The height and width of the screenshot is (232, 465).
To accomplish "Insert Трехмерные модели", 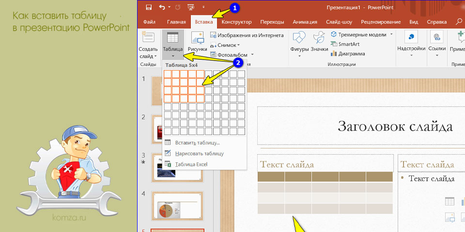I will click(x=358, y=35).
